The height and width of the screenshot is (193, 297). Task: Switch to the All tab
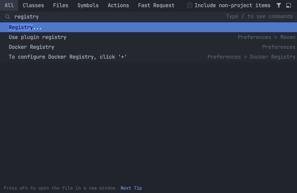tap(9, 5)
